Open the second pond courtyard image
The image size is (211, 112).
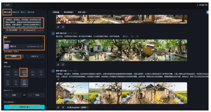pyautogui.click(x=105, y=50)
